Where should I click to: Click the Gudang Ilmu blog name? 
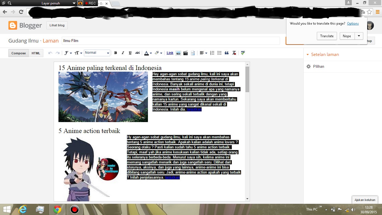[23, 41]
